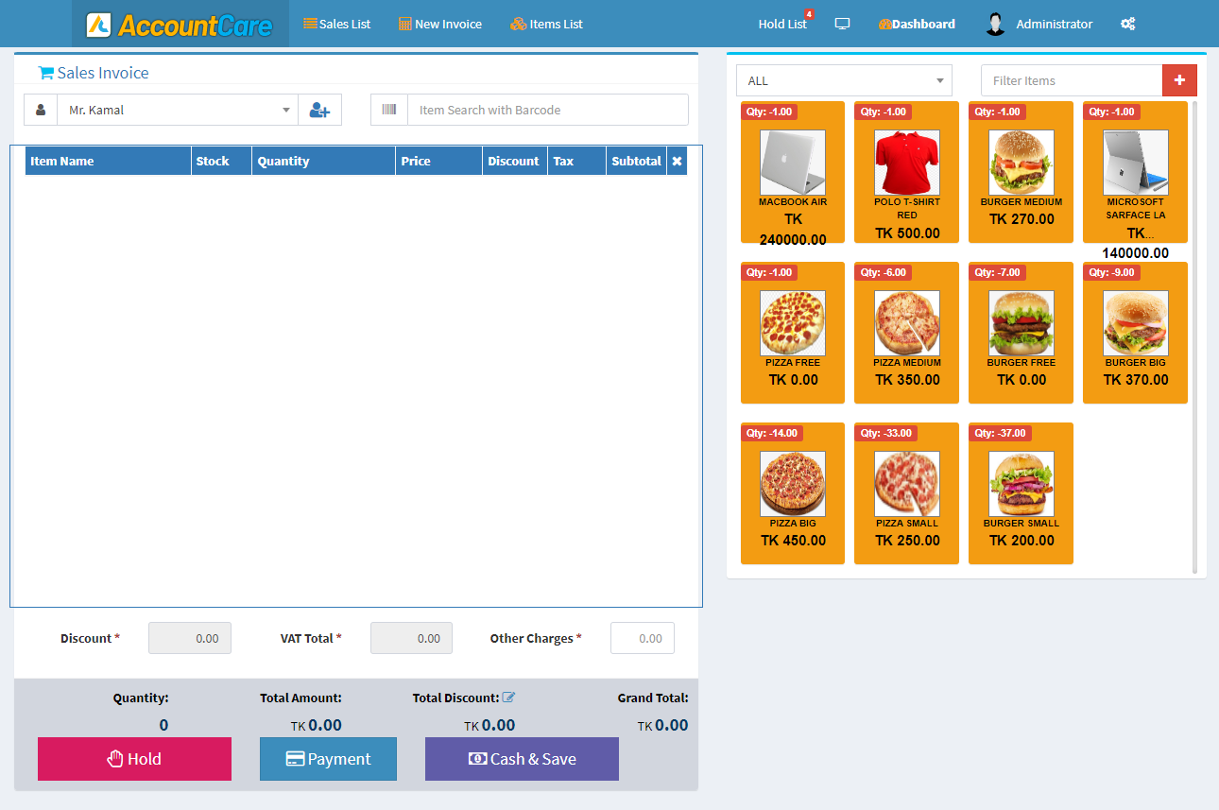Click the Administrator avatar
This screenshot has width=1219, height=810.
pos(995,24)
